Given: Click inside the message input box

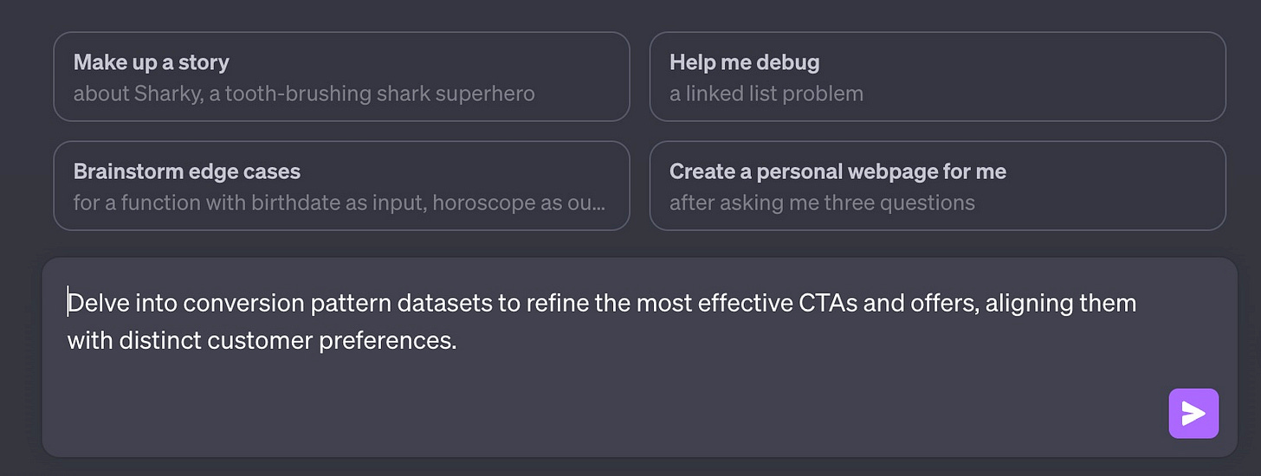Looking at the screenshot, I should click(640, 357).
